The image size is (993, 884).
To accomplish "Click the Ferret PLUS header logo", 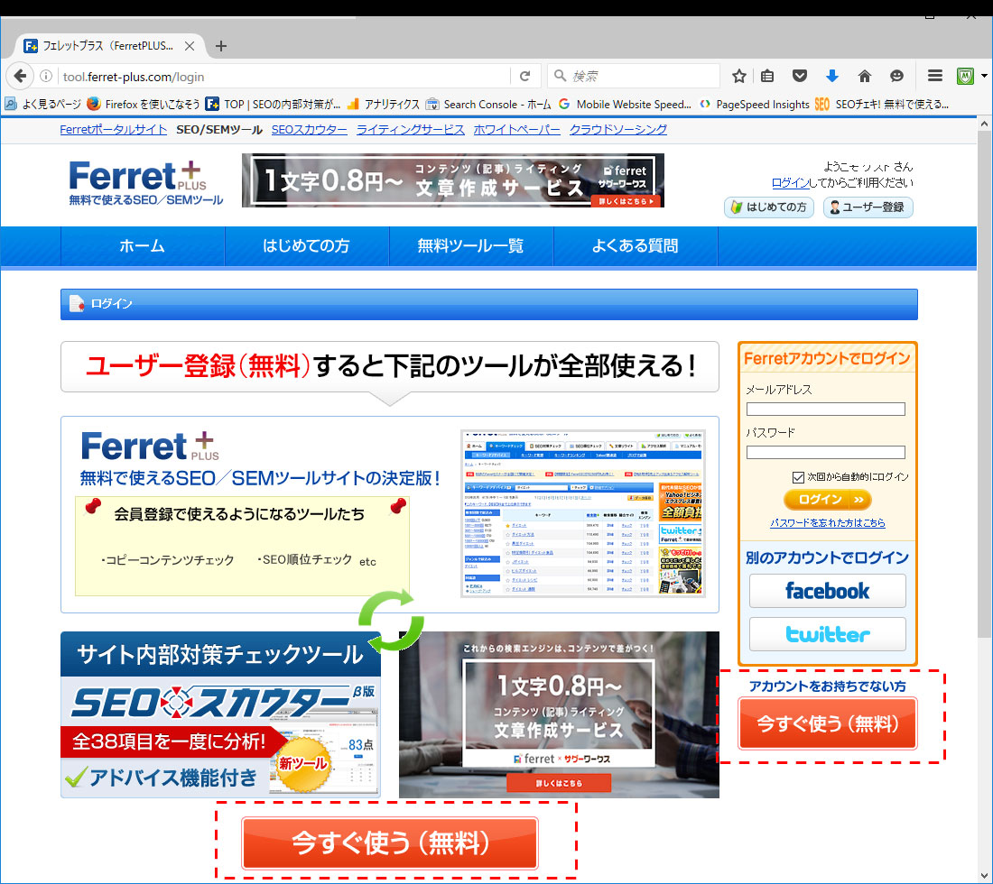I will click(x=145, y=183).
